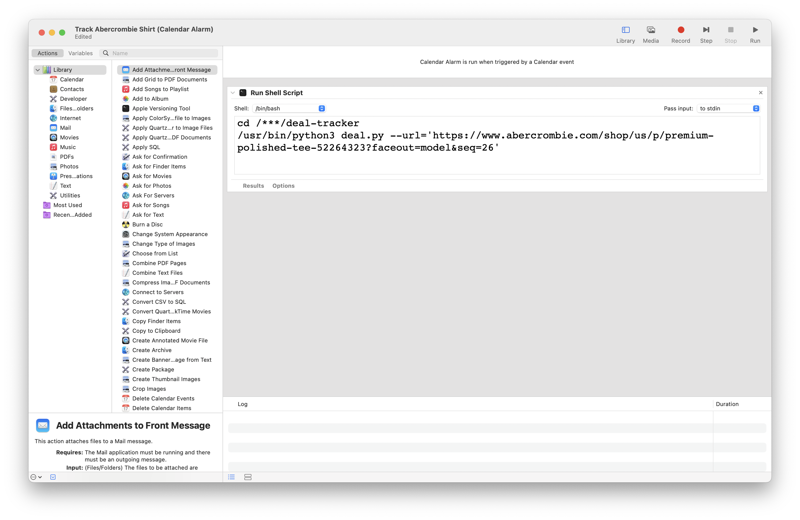
Task: Click the Step toolbar button
Action: 706,35
